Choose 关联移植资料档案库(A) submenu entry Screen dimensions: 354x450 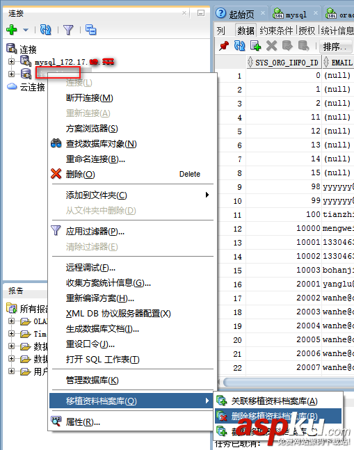[278, 401]
